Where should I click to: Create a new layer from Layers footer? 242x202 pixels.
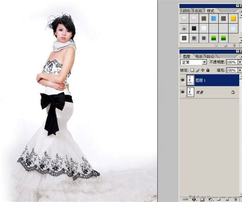[x=227, y=199]
